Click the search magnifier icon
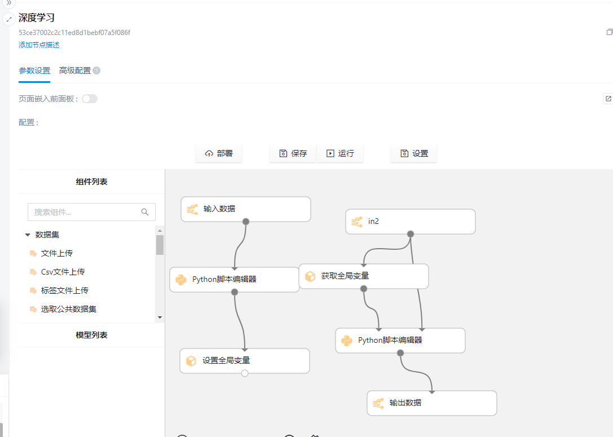 click(x=145, y=212)
